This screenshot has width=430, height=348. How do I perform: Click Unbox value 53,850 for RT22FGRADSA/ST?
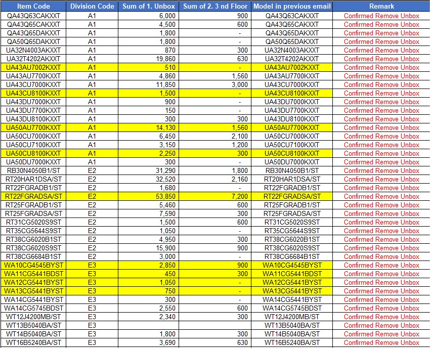coord(148,196)
